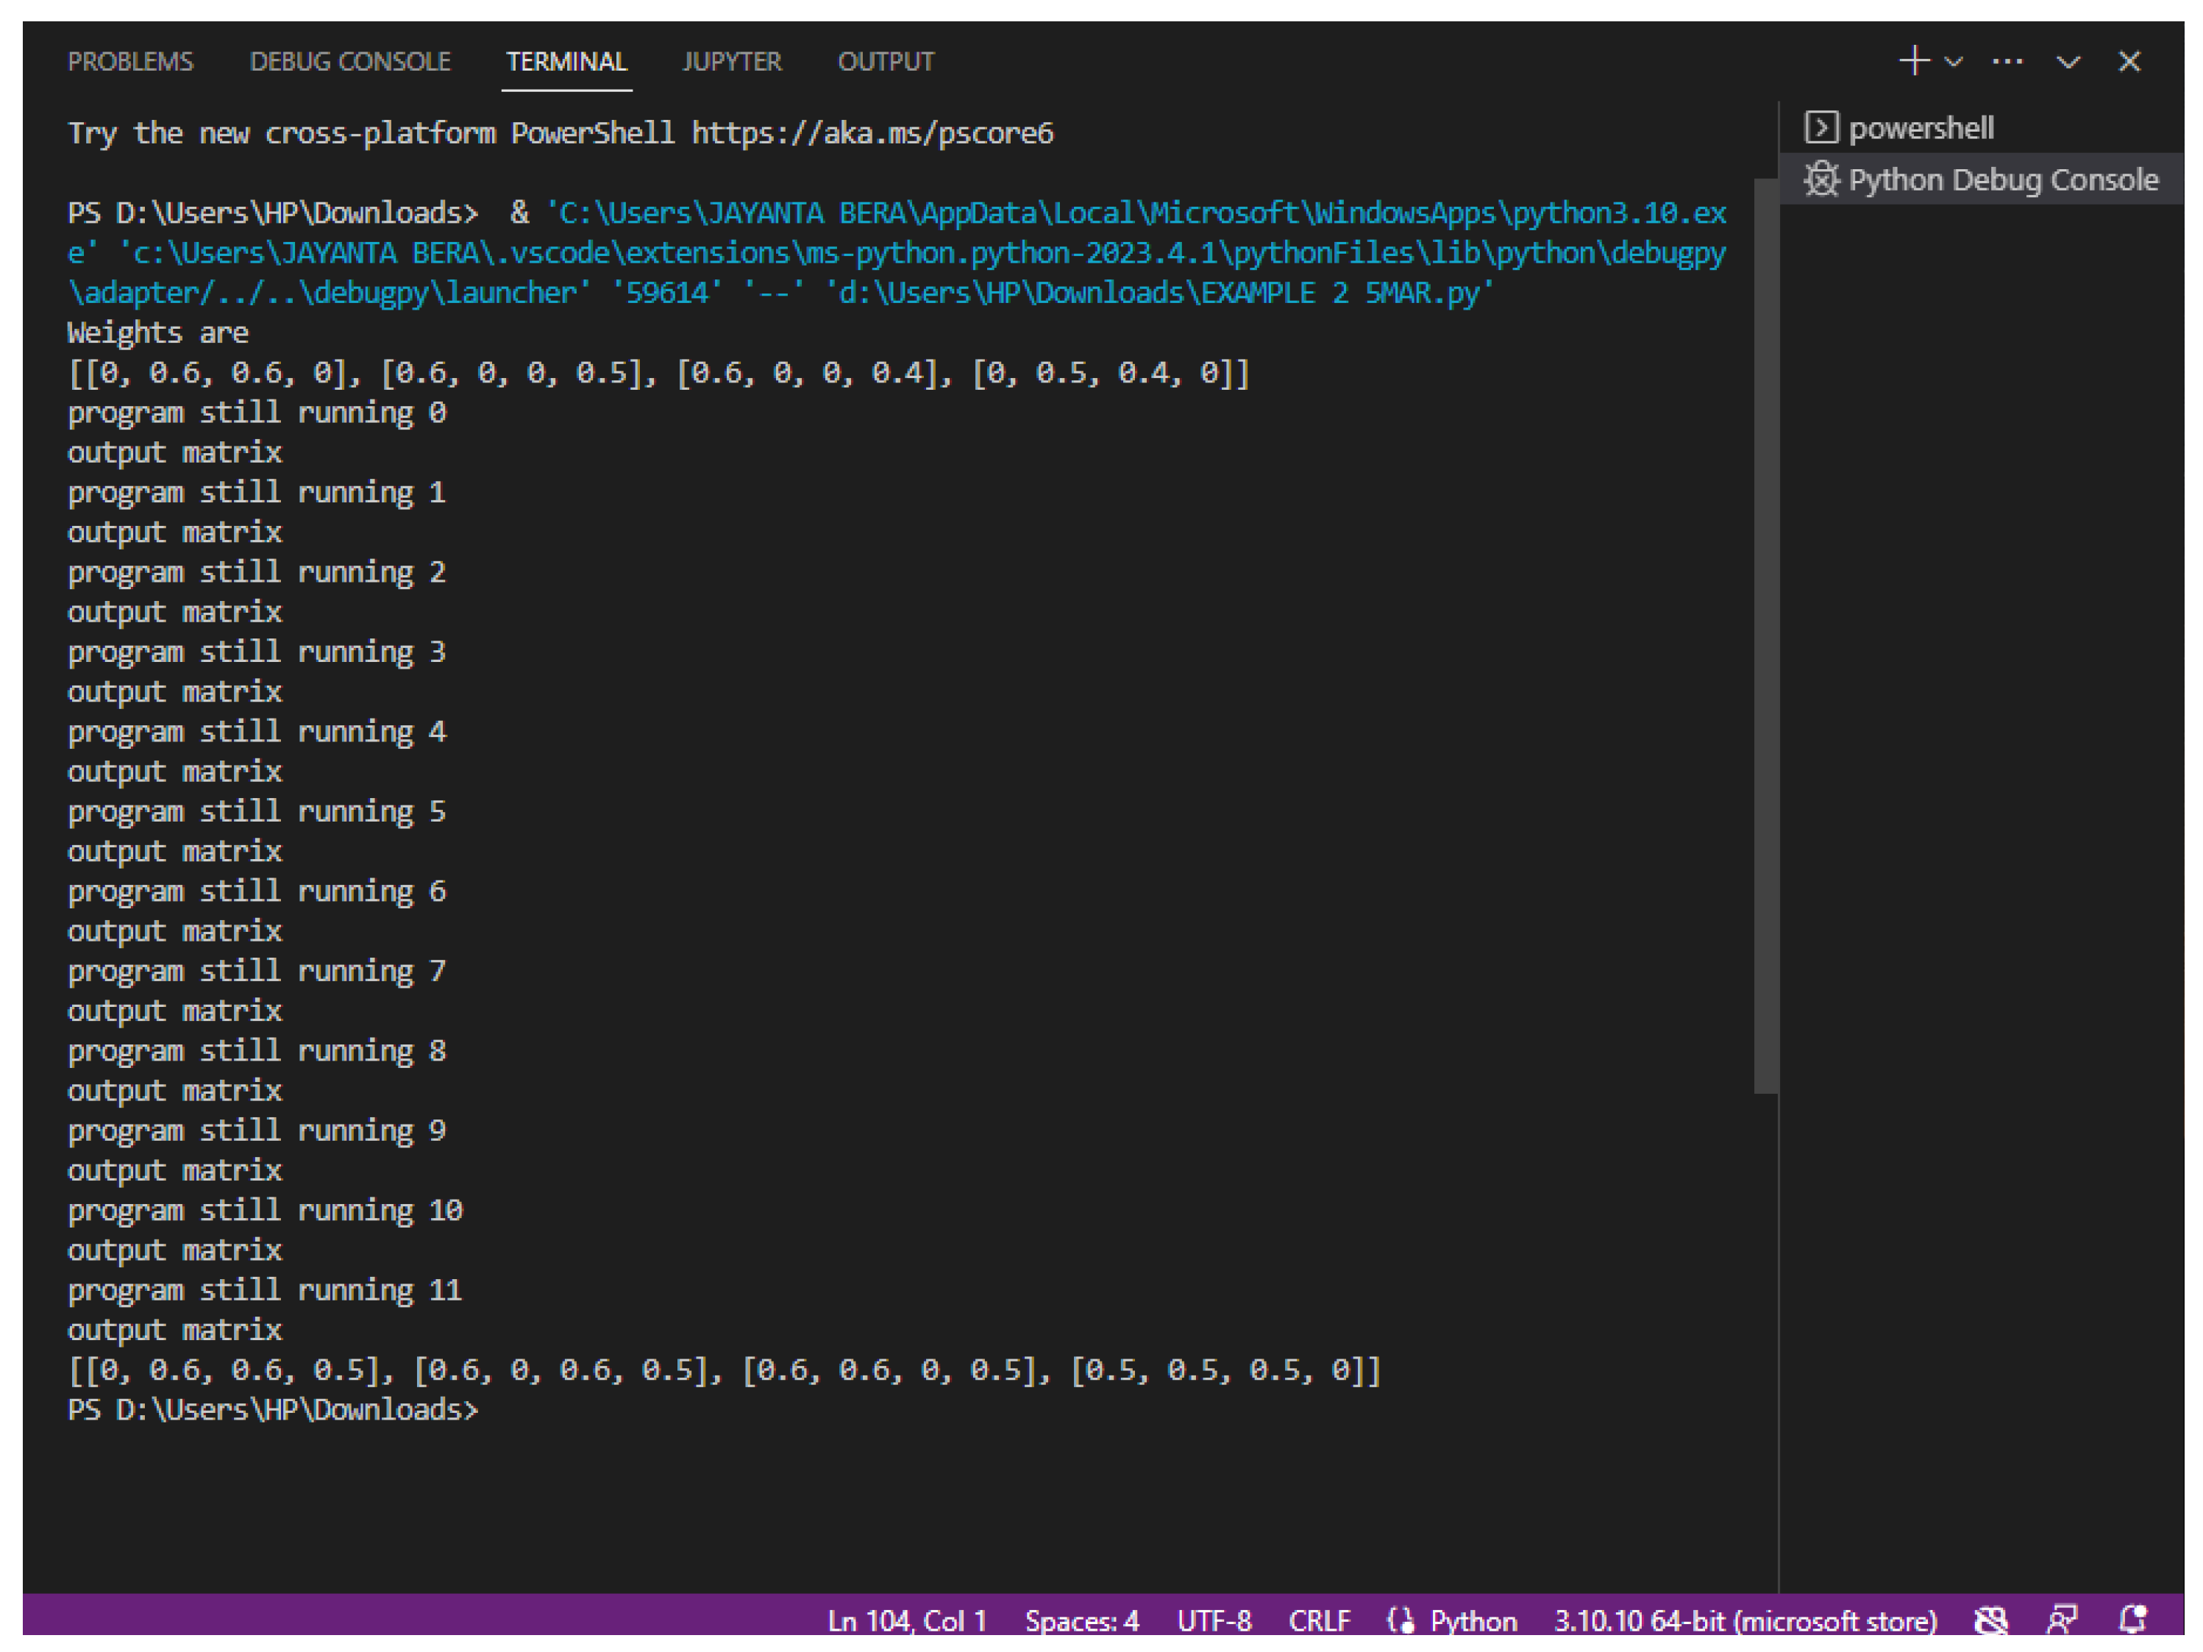
Task: Select Python Debug Console terminal
Action: [2003, 180]
